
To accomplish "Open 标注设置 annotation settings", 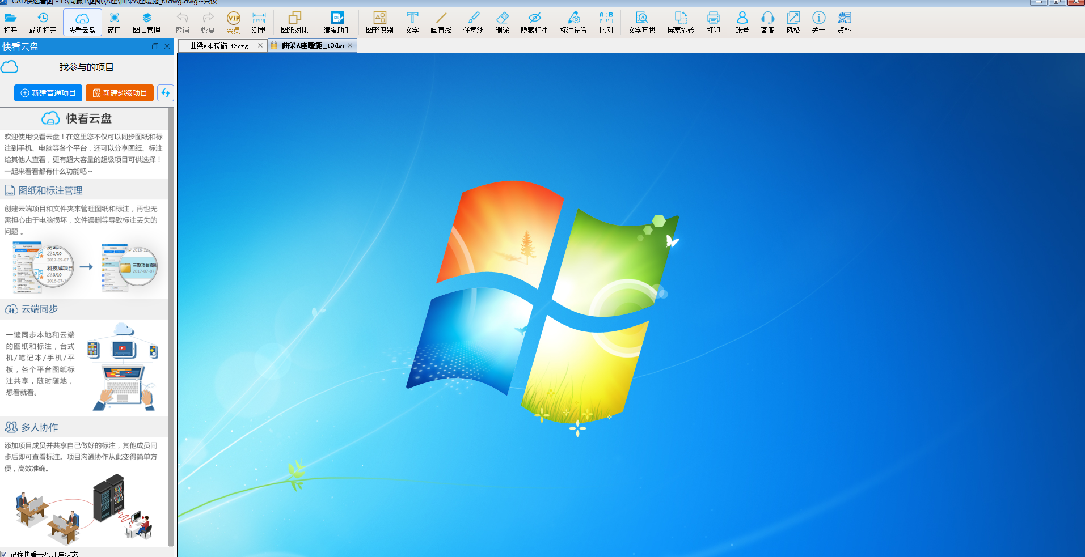I will (573, 23).
